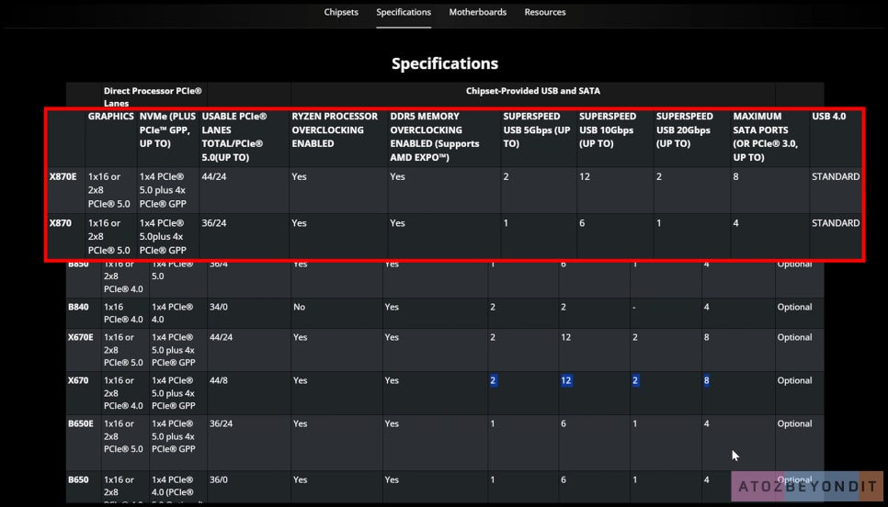Screen dimensions: 888x507
Task: Open the Resources tab
Action: 545,12
